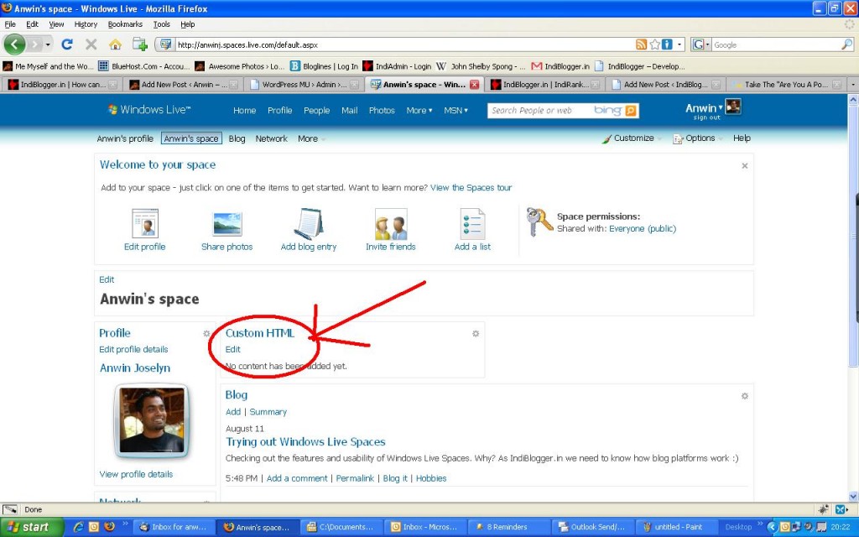859x537 pixels.
Task: Run Google search with magnifier icon
Action: (x=847, y=44)
